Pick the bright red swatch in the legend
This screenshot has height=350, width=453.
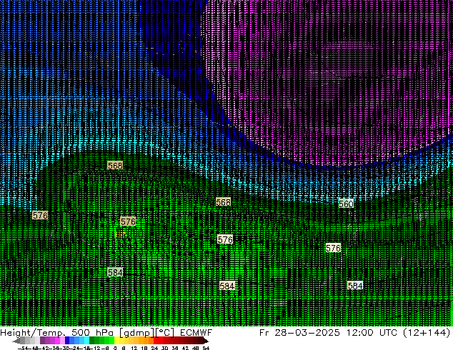(x=156, y=341)
